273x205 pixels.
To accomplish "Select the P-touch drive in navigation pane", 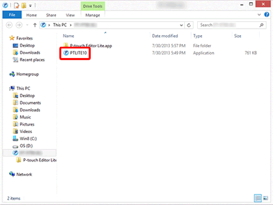I will [30, 153].
